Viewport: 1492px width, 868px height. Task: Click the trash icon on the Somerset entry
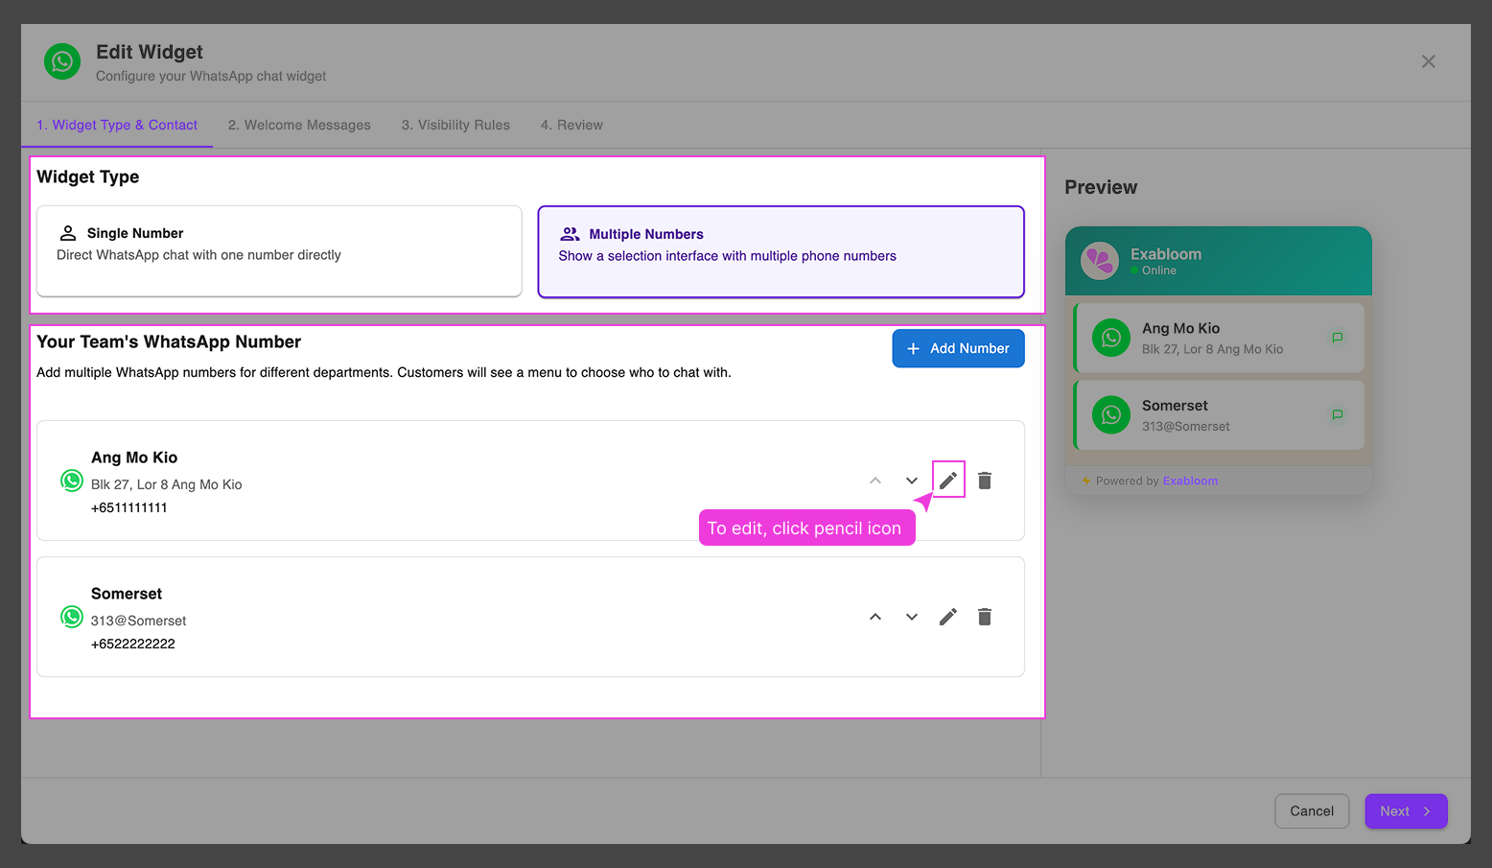(984, 617)
